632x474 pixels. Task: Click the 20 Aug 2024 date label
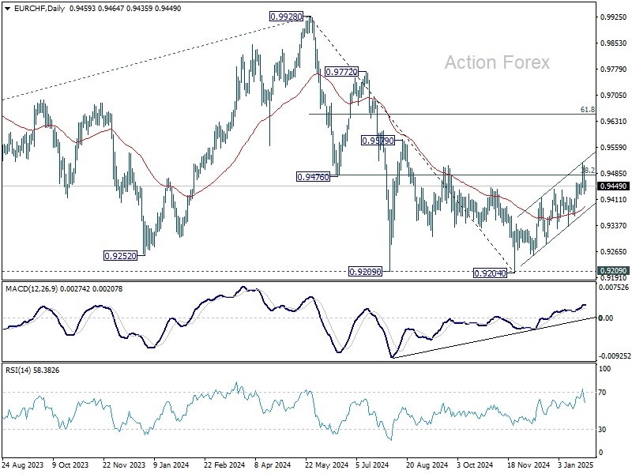pyautogui.click(x=427, y=465)
